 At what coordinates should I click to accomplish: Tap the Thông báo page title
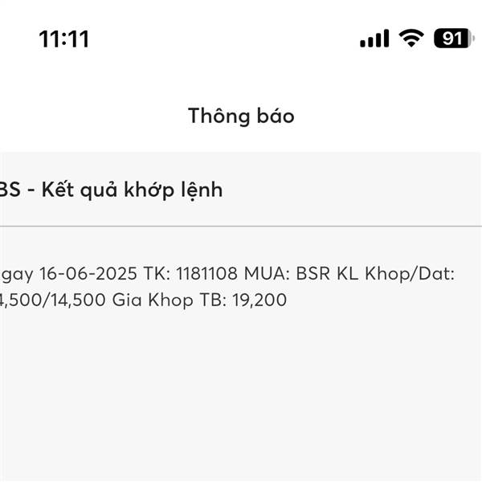(x=241, y=116)
